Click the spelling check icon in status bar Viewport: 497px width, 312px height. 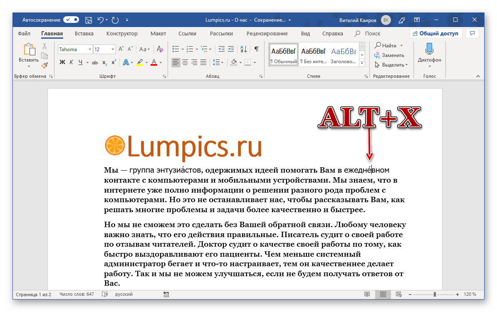[105, 294]
